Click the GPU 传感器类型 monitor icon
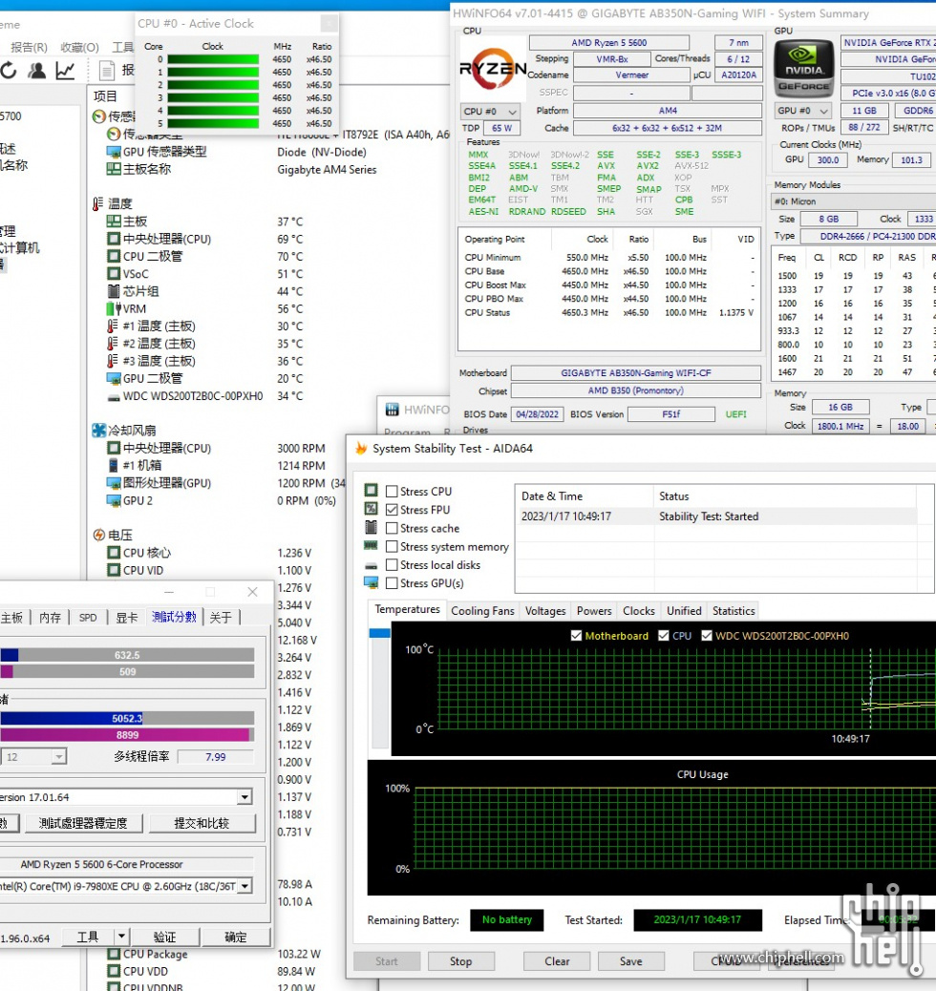This screenshot has width=936, height=991. click(114, 152)
